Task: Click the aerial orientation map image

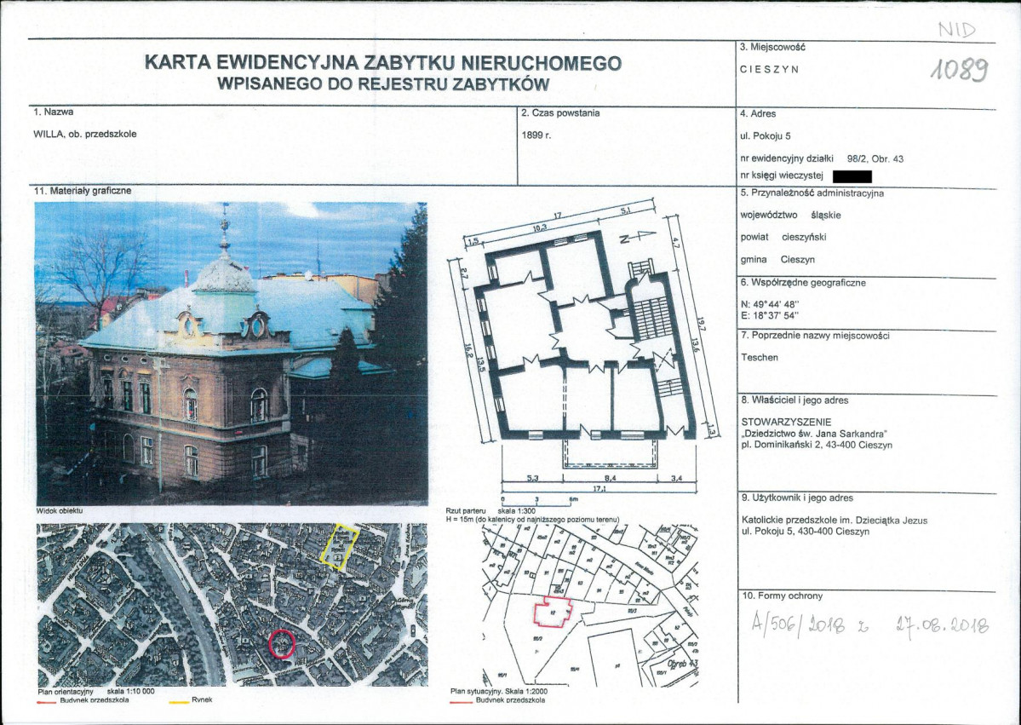Action: click(231, 605)
